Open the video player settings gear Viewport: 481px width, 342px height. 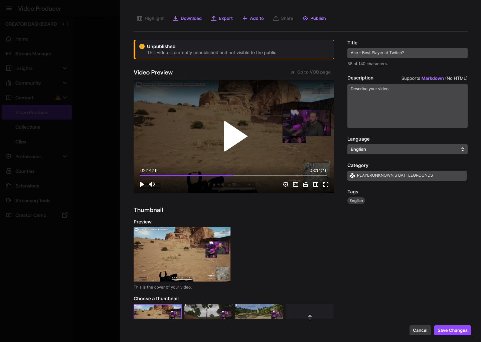click(x=286, y=184)
